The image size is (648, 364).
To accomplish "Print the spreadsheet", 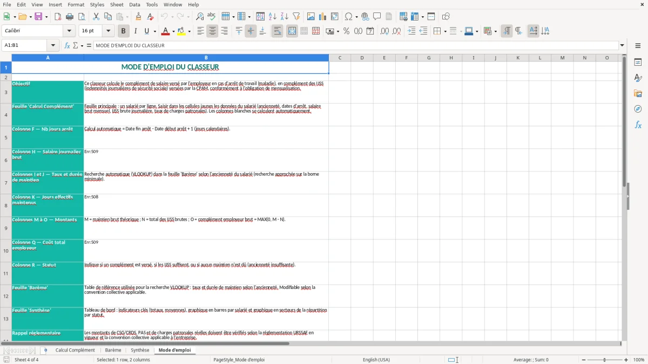I will [70, 17].
